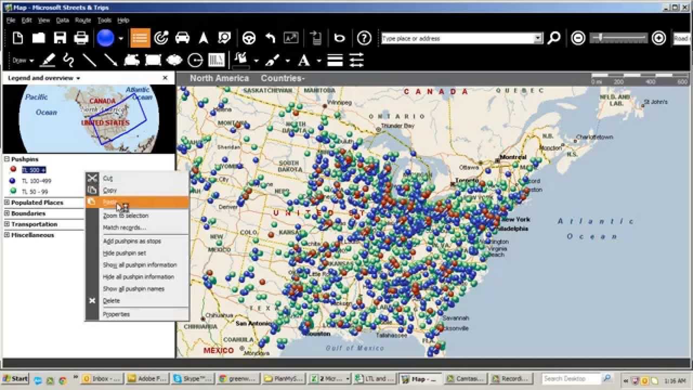Click the Fill color paint bucket icon
693x390 pixels.
[x=240, y=60]
